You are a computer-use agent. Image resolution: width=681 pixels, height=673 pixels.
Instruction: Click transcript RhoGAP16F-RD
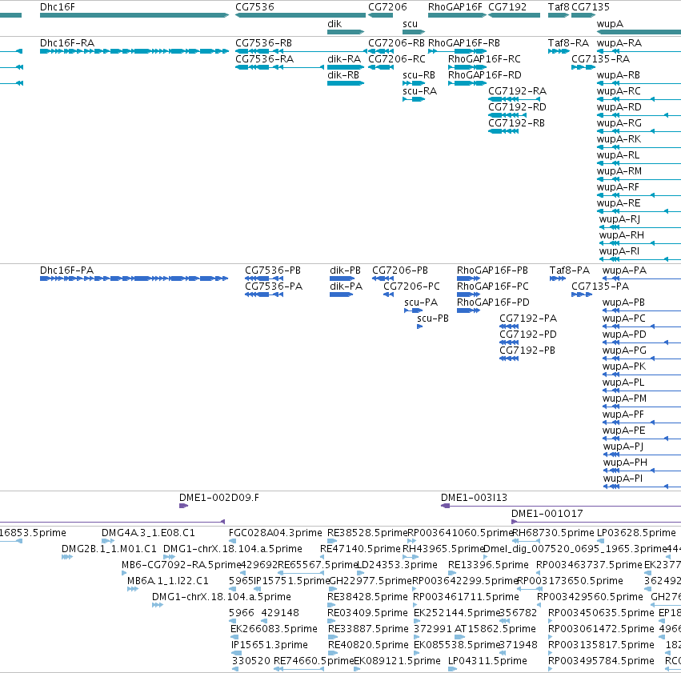click(467, 83)
